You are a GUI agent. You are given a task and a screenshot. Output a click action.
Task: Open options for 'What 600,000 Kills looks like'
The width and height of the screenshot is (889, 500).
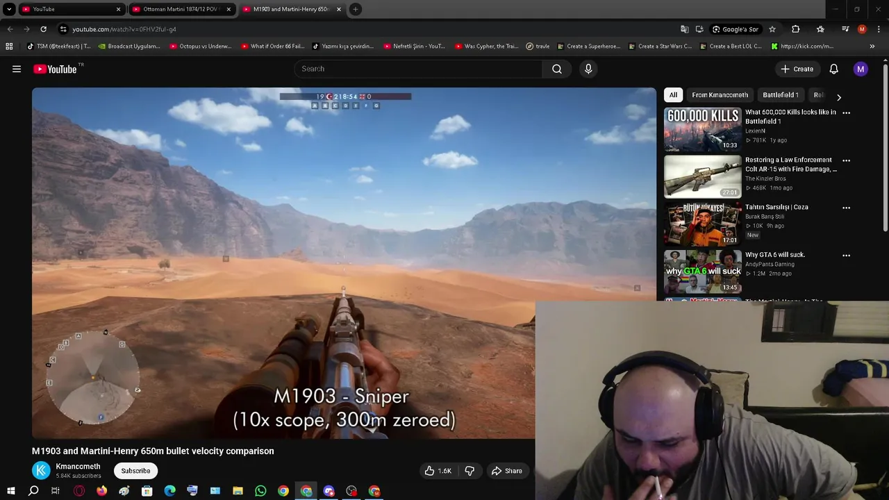(846, 112)
